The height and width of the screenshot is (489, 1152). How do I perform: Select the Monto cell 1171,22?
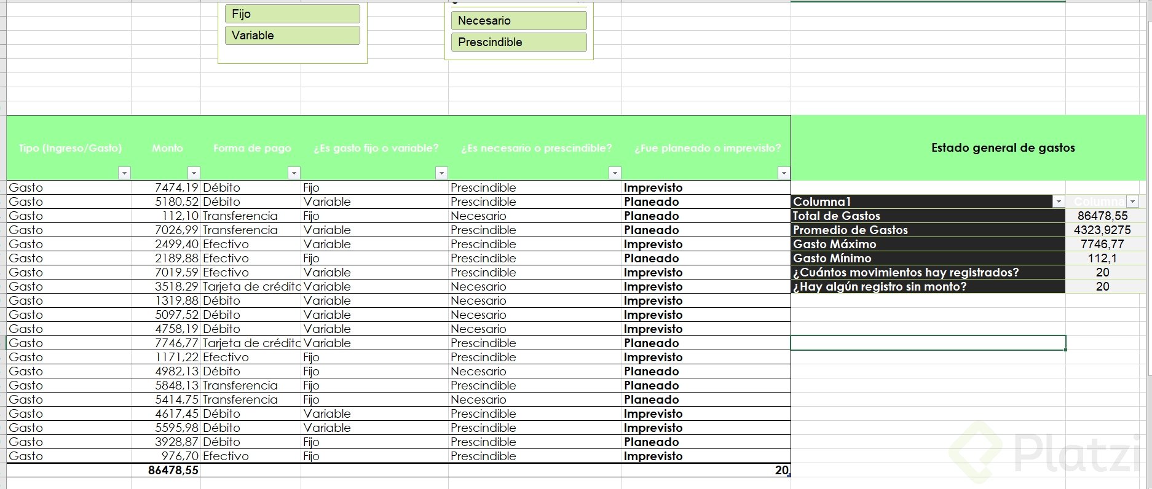(x=166, y=357)
